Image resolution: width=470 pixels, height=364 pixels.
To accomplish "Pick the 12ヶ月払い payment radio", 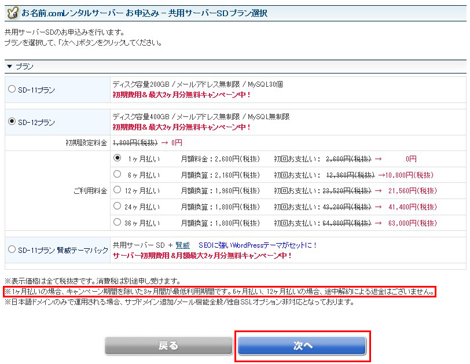I will pyautogui.click(x=117, y=190).
